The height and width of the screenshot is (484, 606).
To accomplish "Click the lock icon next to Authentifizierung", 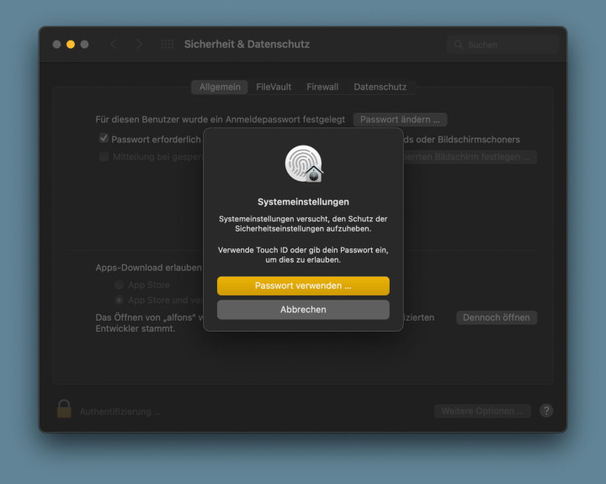I will [x=64, y=409].
